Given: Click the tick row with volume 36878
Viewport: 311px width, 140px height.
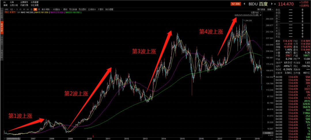Looking at the screenshot, I should pos(292,107).
